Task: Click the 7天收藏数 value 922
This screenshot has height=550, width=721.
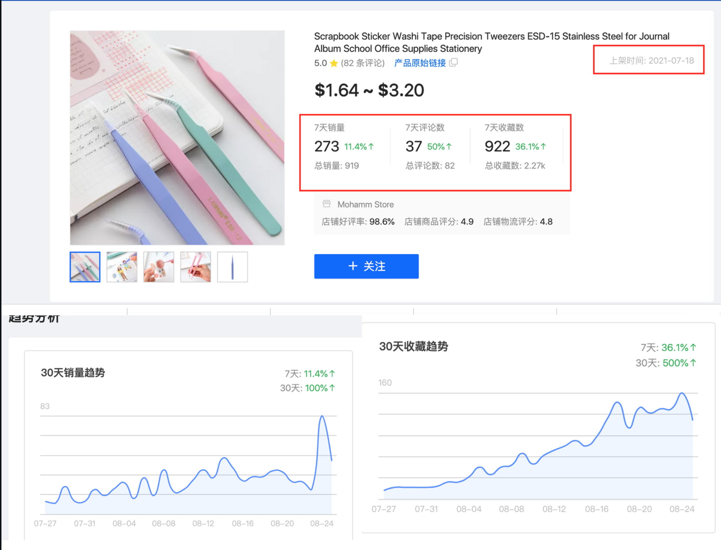Action: tap(497, 146)
